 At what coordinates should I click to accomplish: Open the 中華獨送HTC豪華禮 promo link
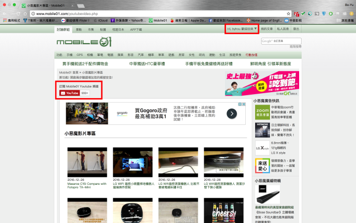pyautogui.click(x=147, y=64)
